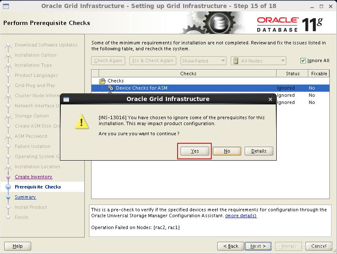Image resolution: width=337 pixels, height=254 pixels.
Task: Click the Storage Option step
Action: click(x=32, y=116)
